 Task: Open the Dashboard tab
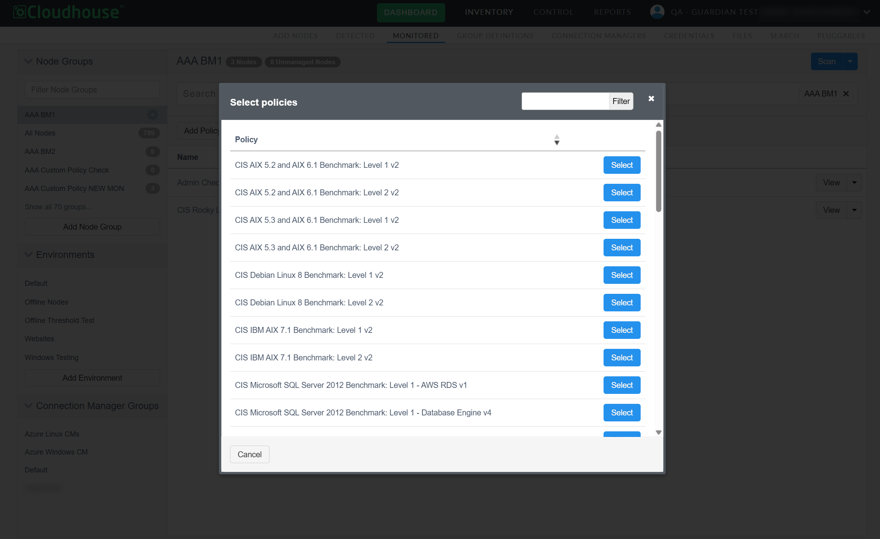[x=411, y=12]
